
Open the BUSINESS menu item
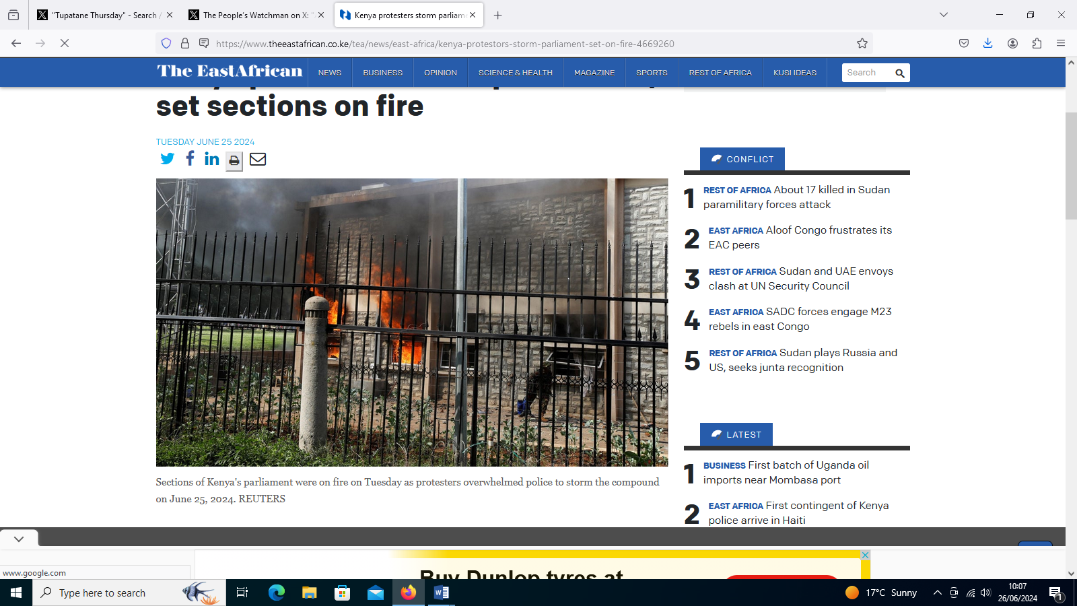tap(382, 73)
